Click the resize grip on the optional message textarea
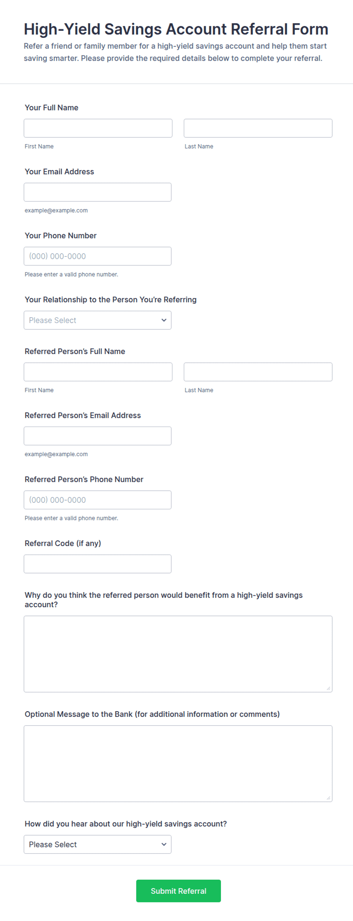 [x=328, y=798]
